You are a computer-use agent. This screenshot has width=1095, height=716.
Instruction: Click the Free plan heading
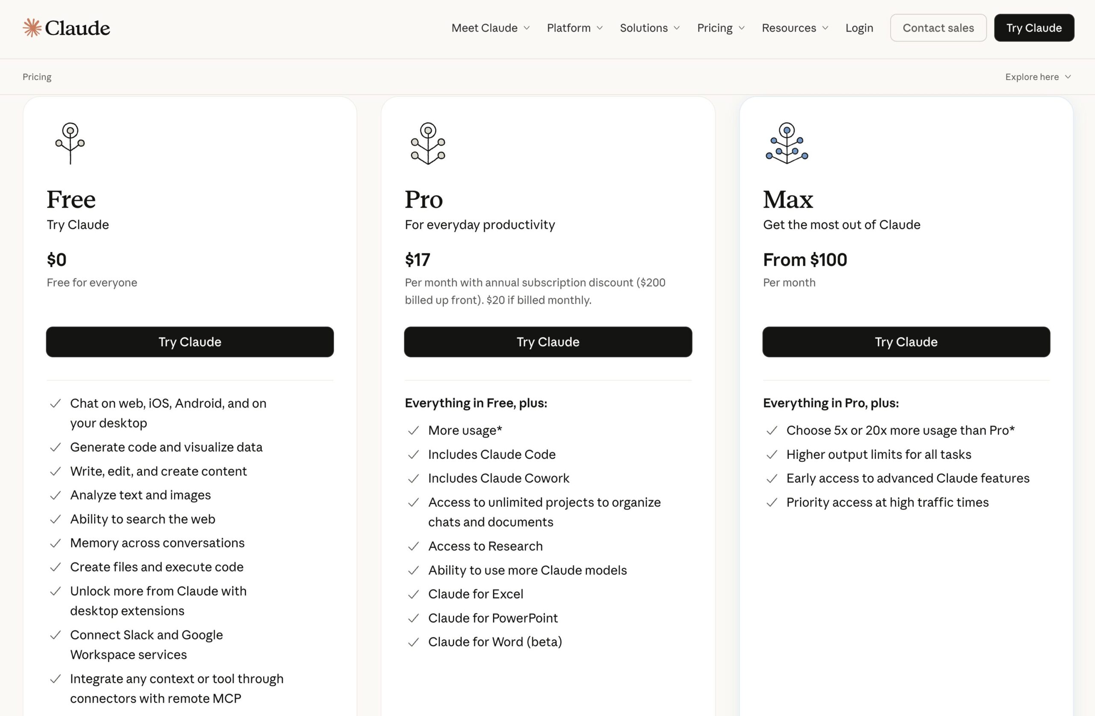click(71, 199)
